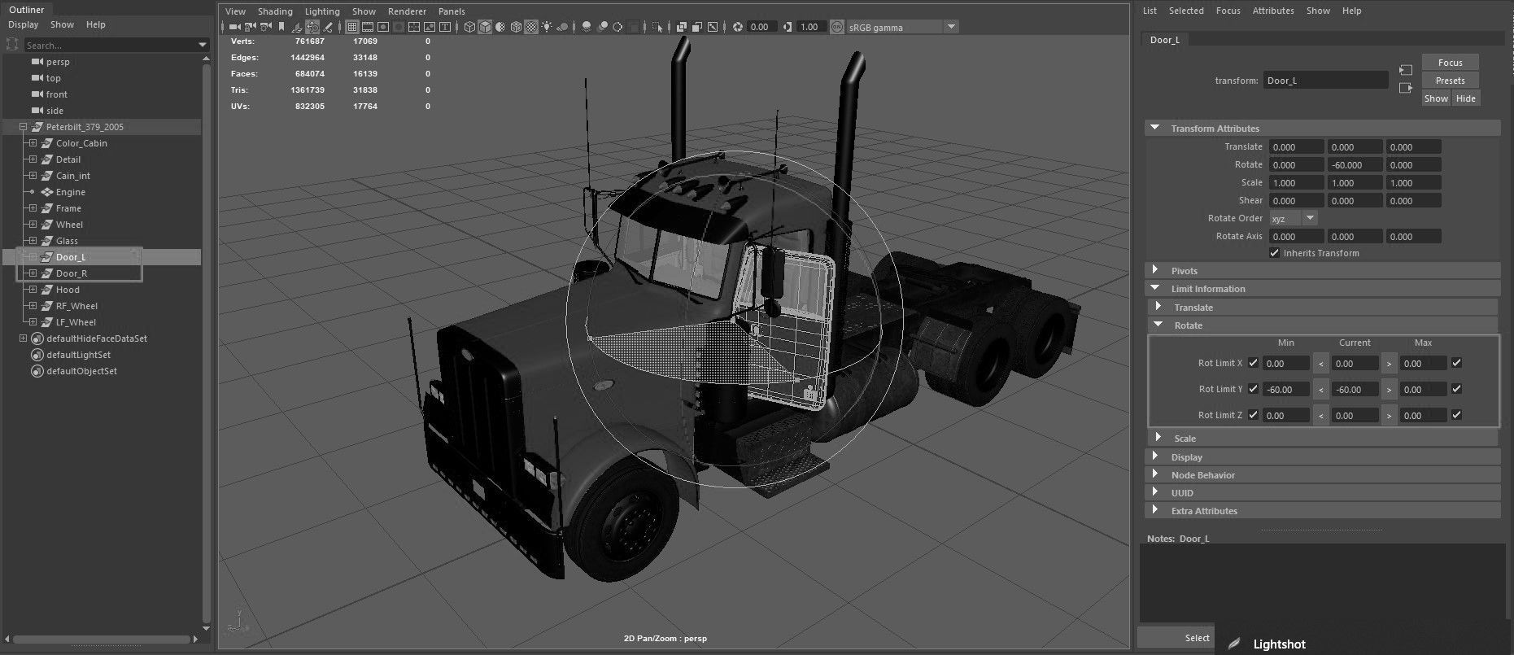Toggle the Safe Title icon
The image size is (1514, 655).
coord(445,27)
